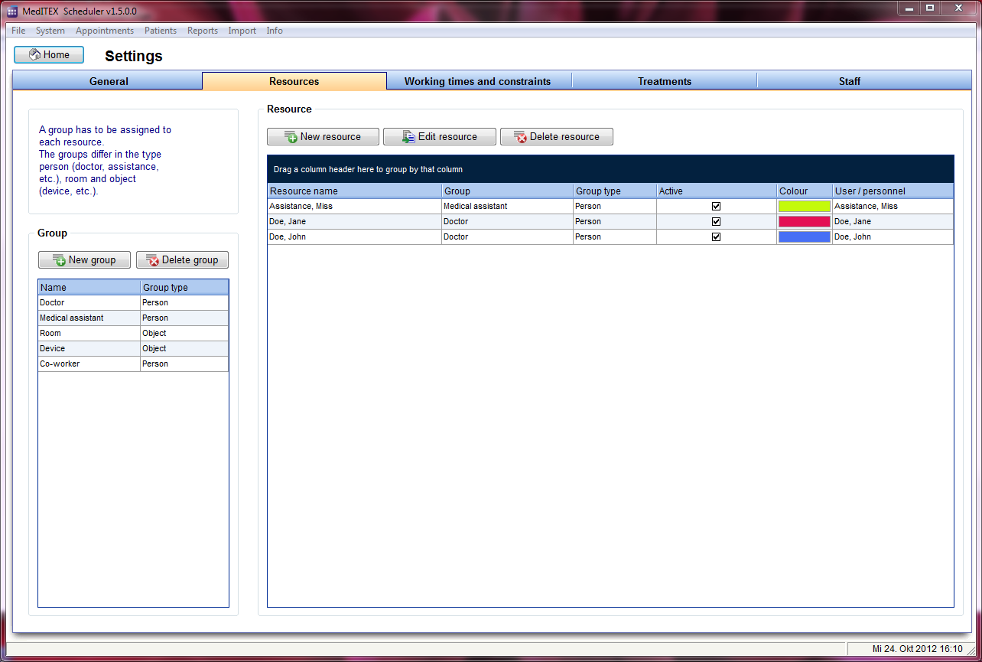Click the Edit resource button
The image size is (982, 662).
(x=440, y=137)
